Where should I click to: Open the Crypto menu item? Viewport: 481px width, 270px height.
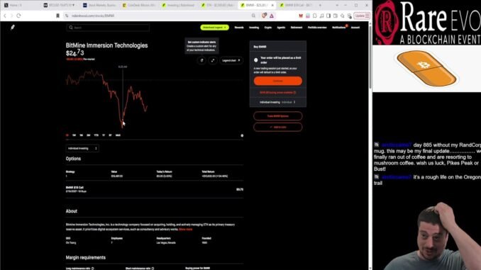[x=267, y=28]
